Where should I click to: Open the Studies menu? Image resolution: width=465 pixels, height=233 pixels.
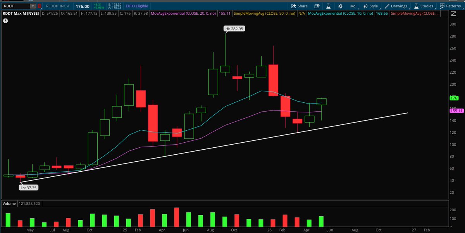click(423, 6)
